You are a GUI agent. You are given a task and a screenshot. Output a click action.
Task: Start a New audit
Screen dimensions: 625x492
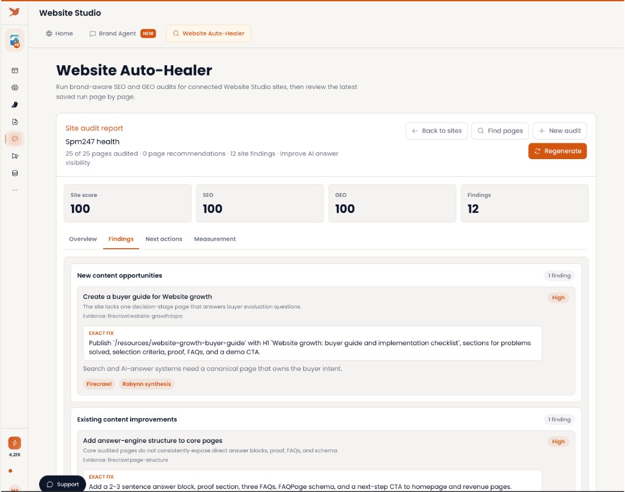[x=560, y=131]
